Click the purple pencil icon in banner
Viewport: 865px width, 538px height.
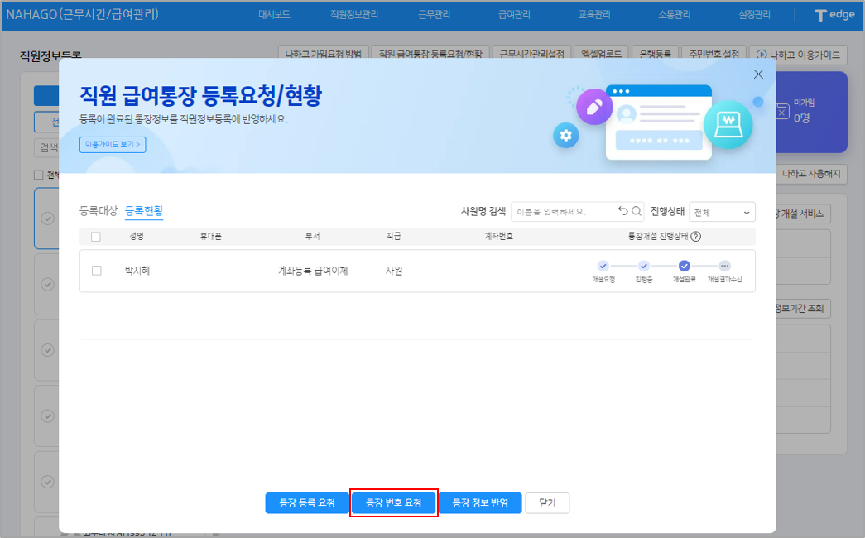(594, 107)
